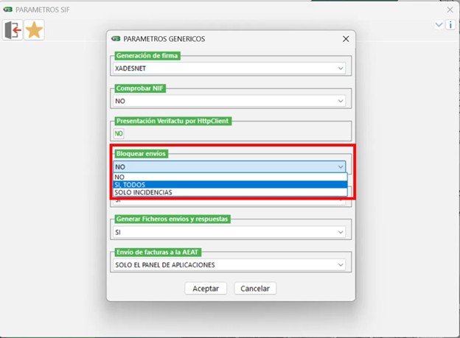Click the PARAMETROS GENERICOS title bar text

coord(164,38)
